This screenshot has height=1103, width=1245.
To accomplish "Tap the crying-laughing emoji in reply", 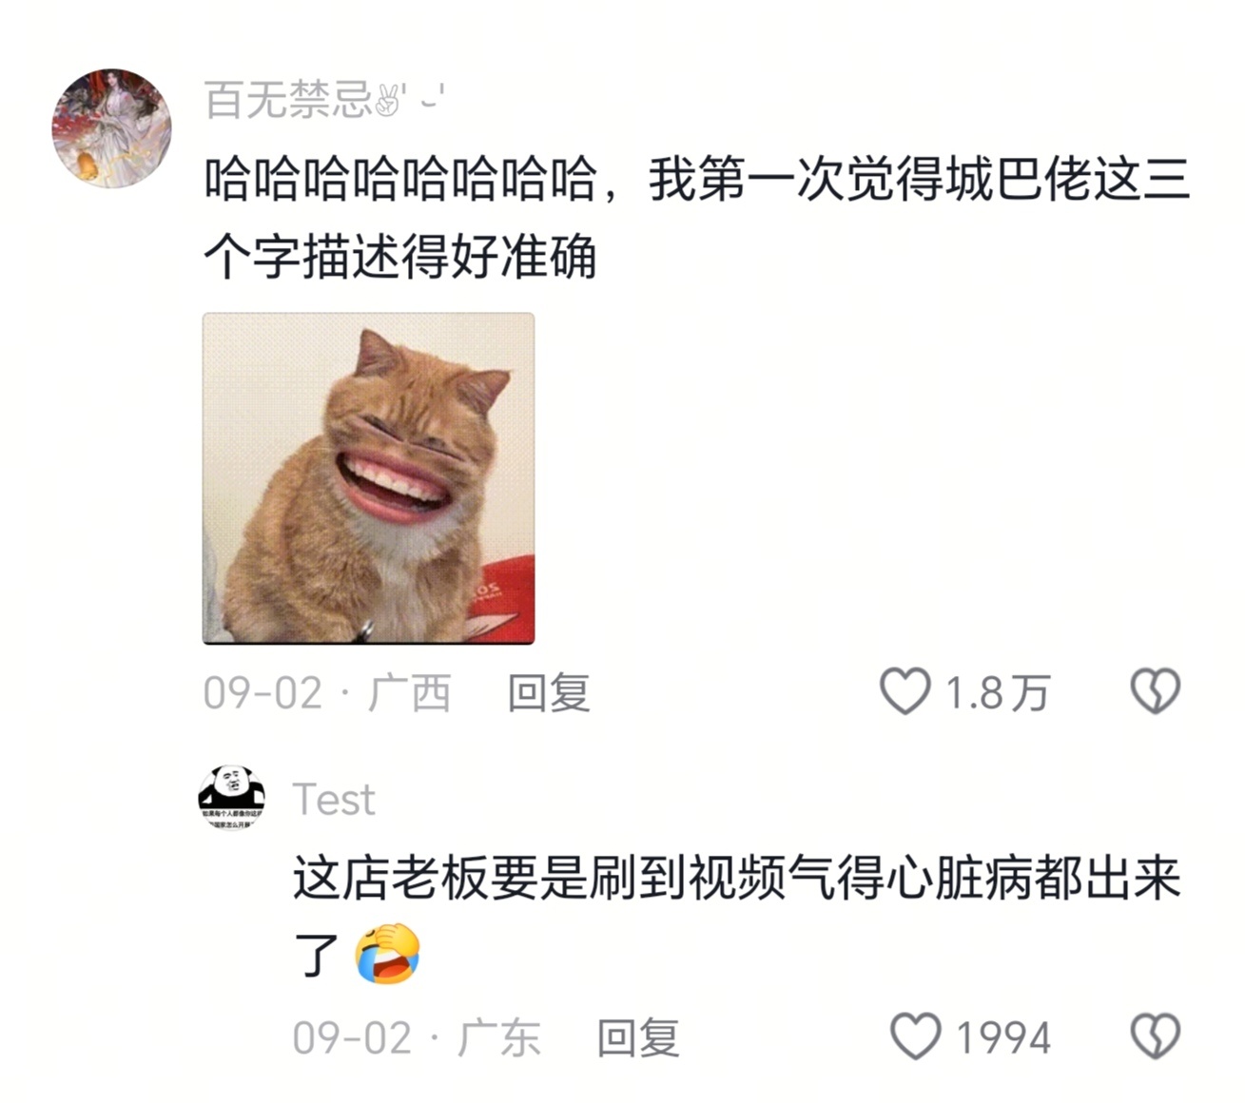I will (387, 954).
